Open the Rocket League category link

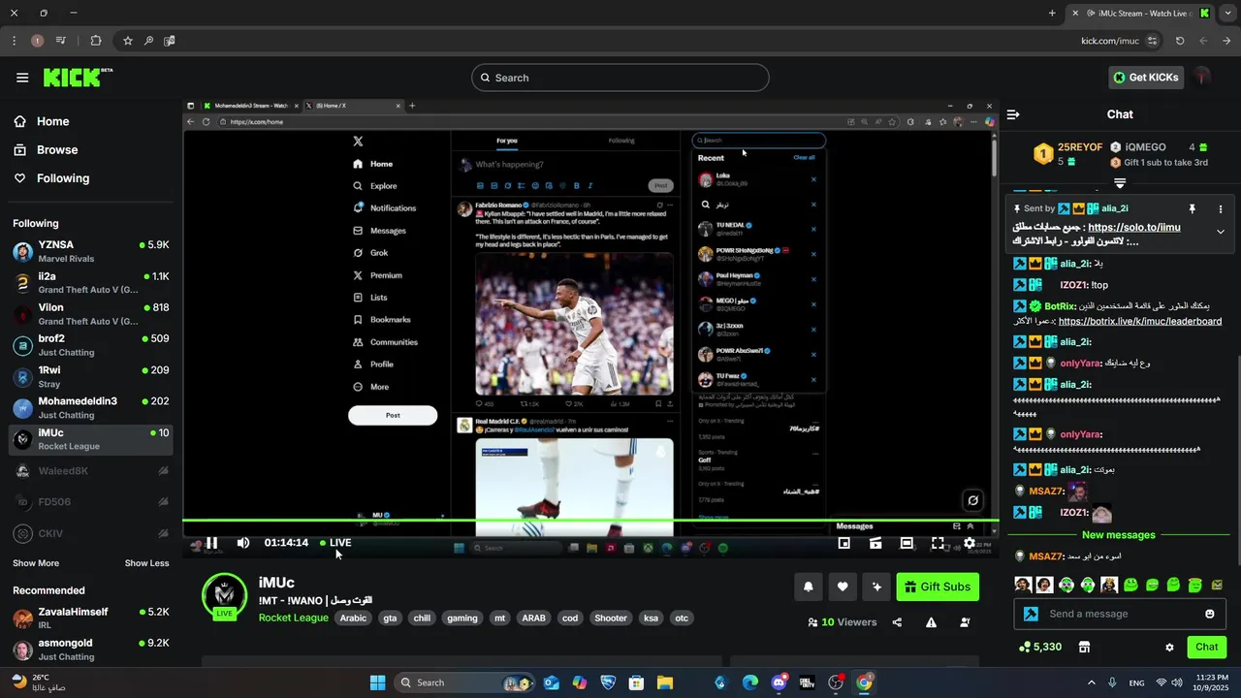tap(293, 618)
